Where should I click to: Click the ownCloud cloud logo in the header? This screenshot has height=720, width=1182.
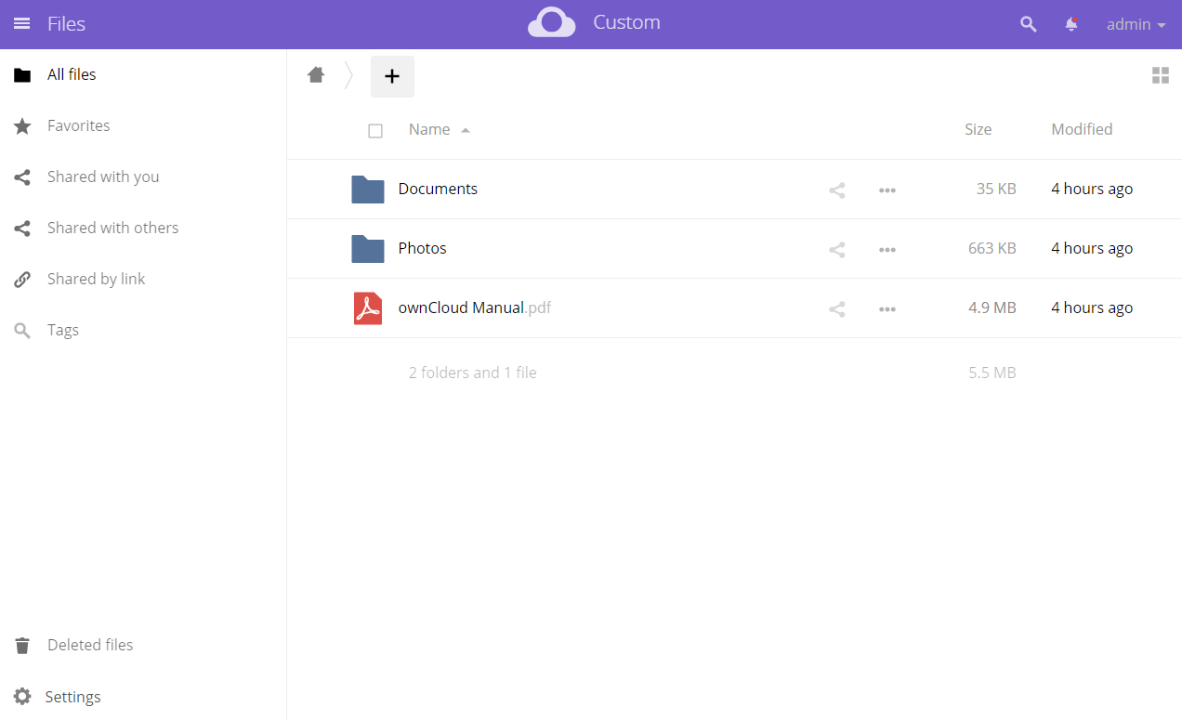click(551, 21)
